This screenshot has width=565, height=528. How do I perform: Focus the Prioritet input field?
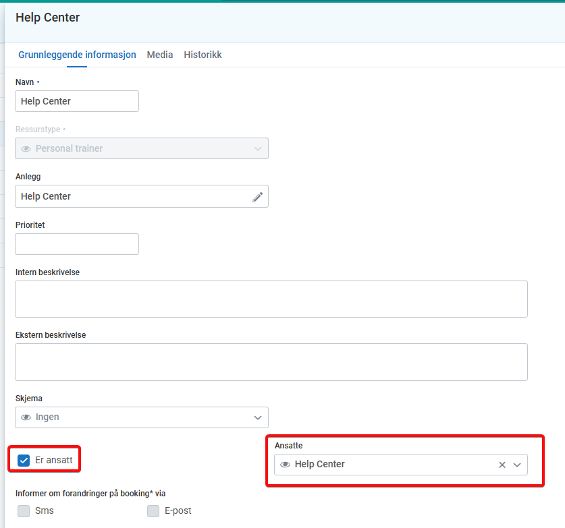[x=77, y=244]
